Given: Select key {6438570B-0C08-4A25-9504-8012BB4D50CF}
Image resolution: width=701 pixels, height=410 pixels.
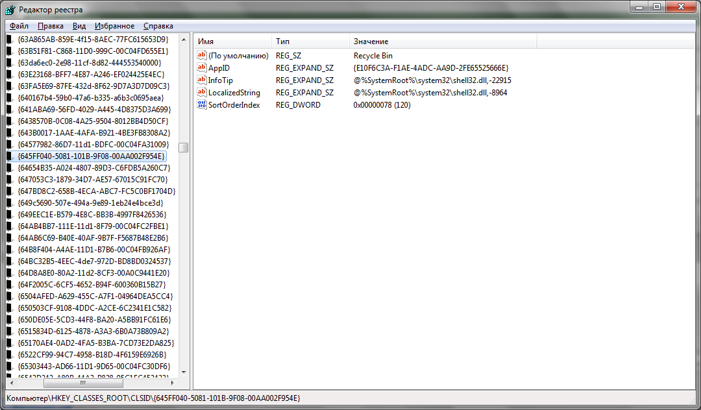Looking at the screenshot, I should coord(93,121).
